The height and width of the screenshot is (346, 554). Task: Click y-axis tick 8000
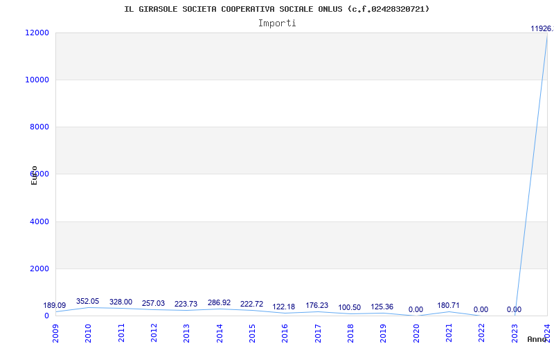click(x=39, y=127)
